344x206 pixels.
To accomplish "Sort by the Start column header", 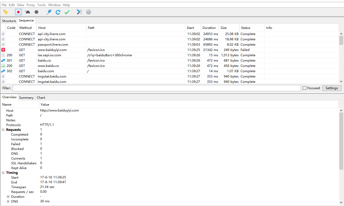I will [x=193, y=28].
